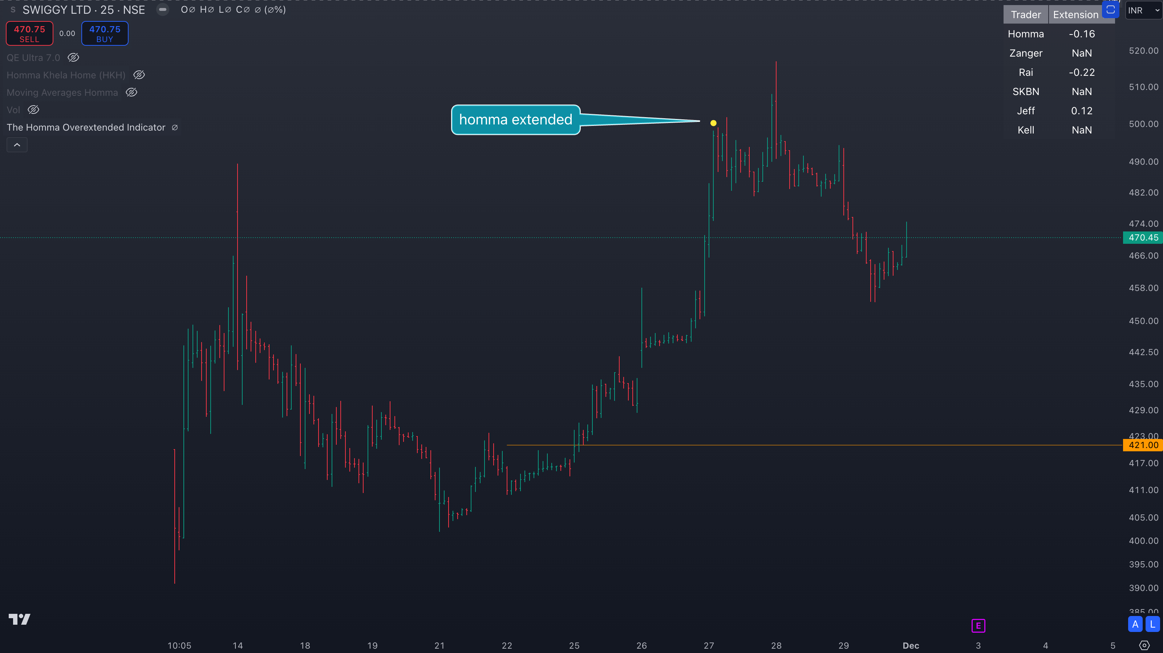Click the Dec label on time axis
Image resolution: width=1163 pixels, height=653 pixels.
(x=911, y=645)
